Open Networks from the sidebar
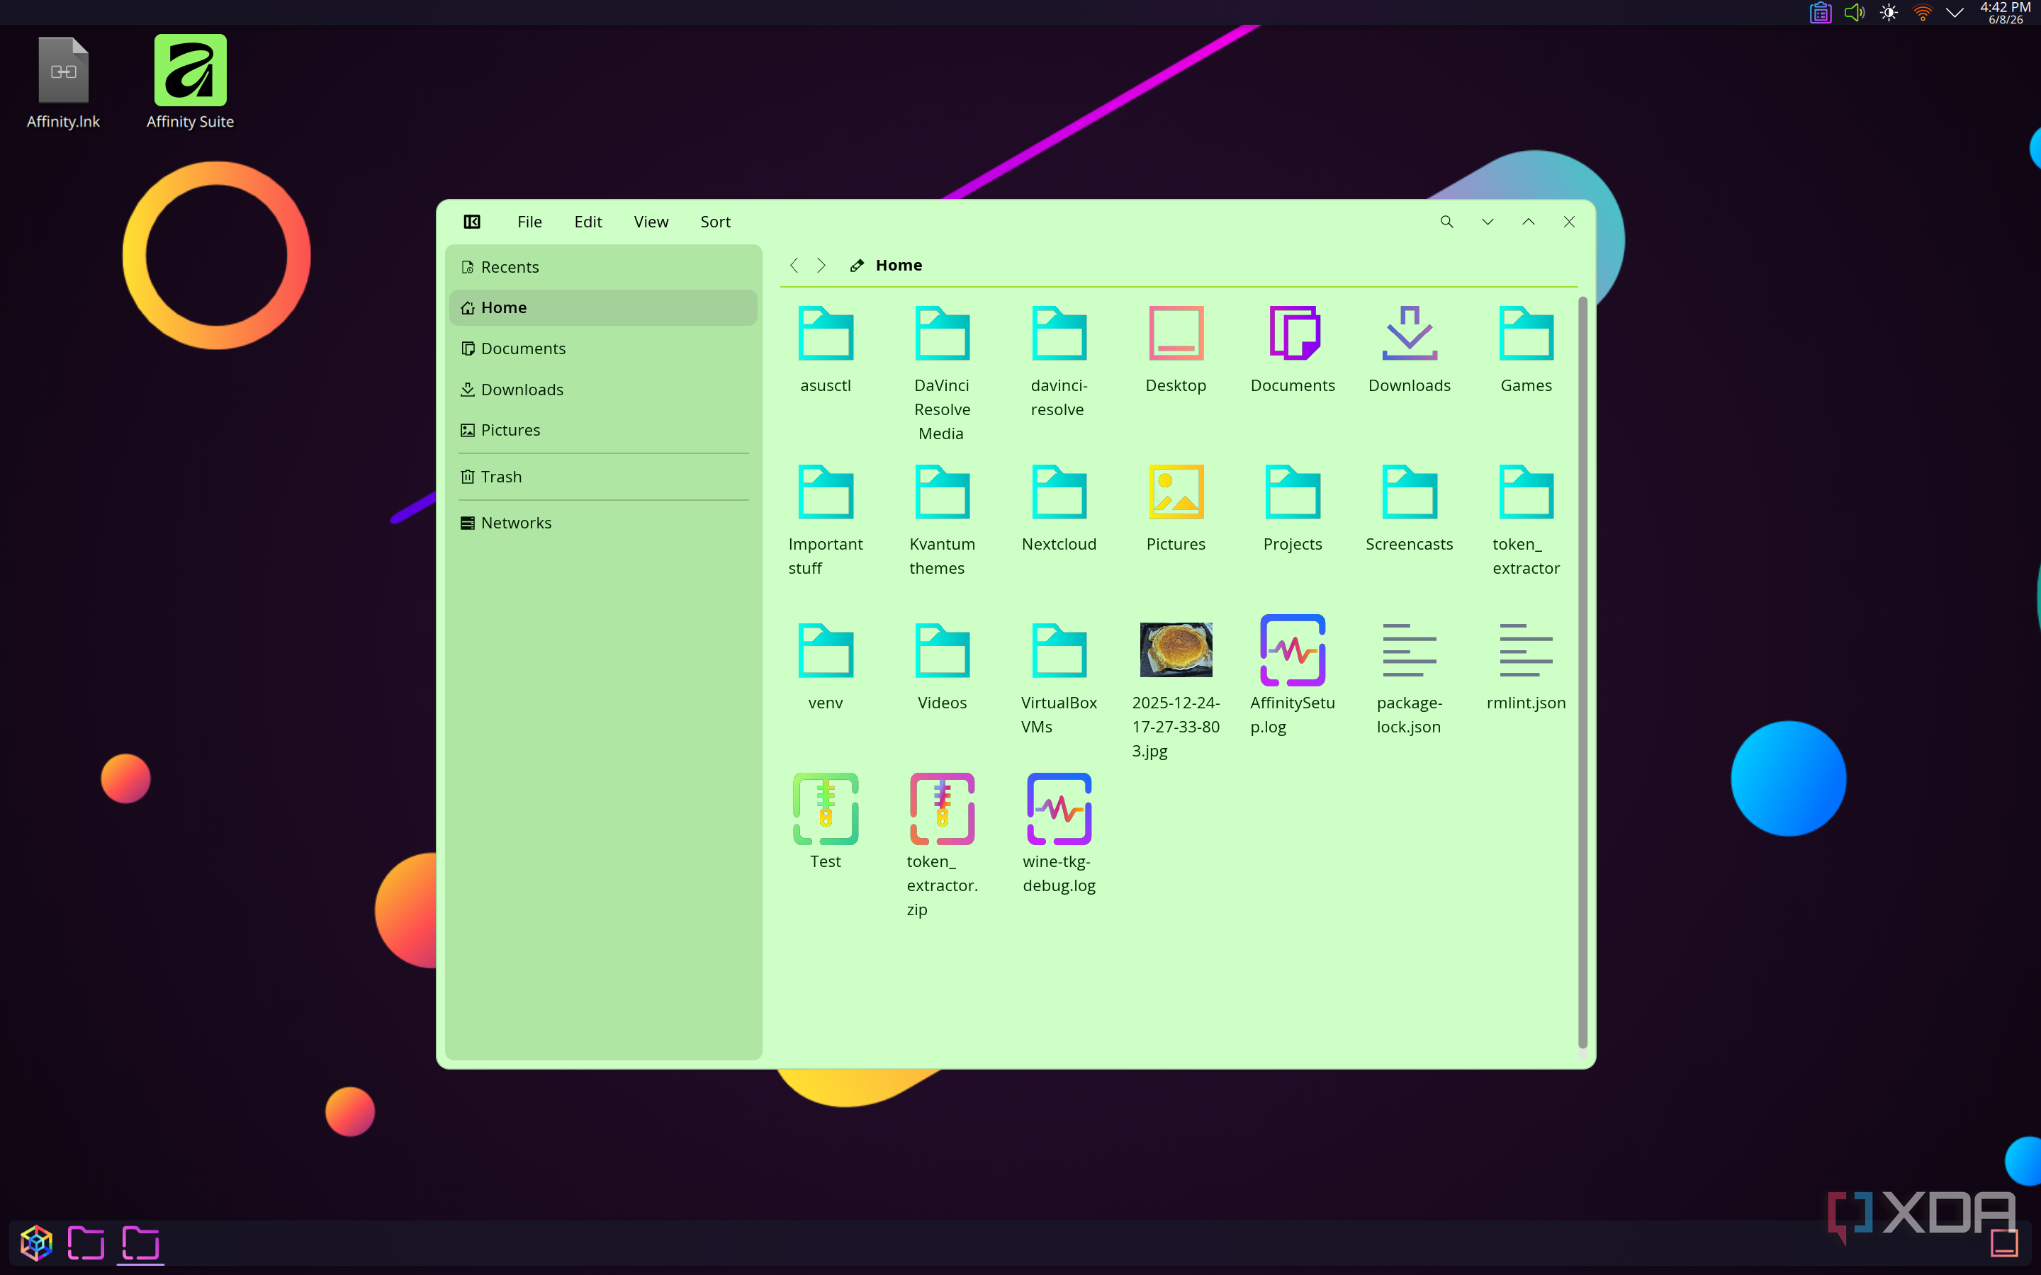 point(603,523)
